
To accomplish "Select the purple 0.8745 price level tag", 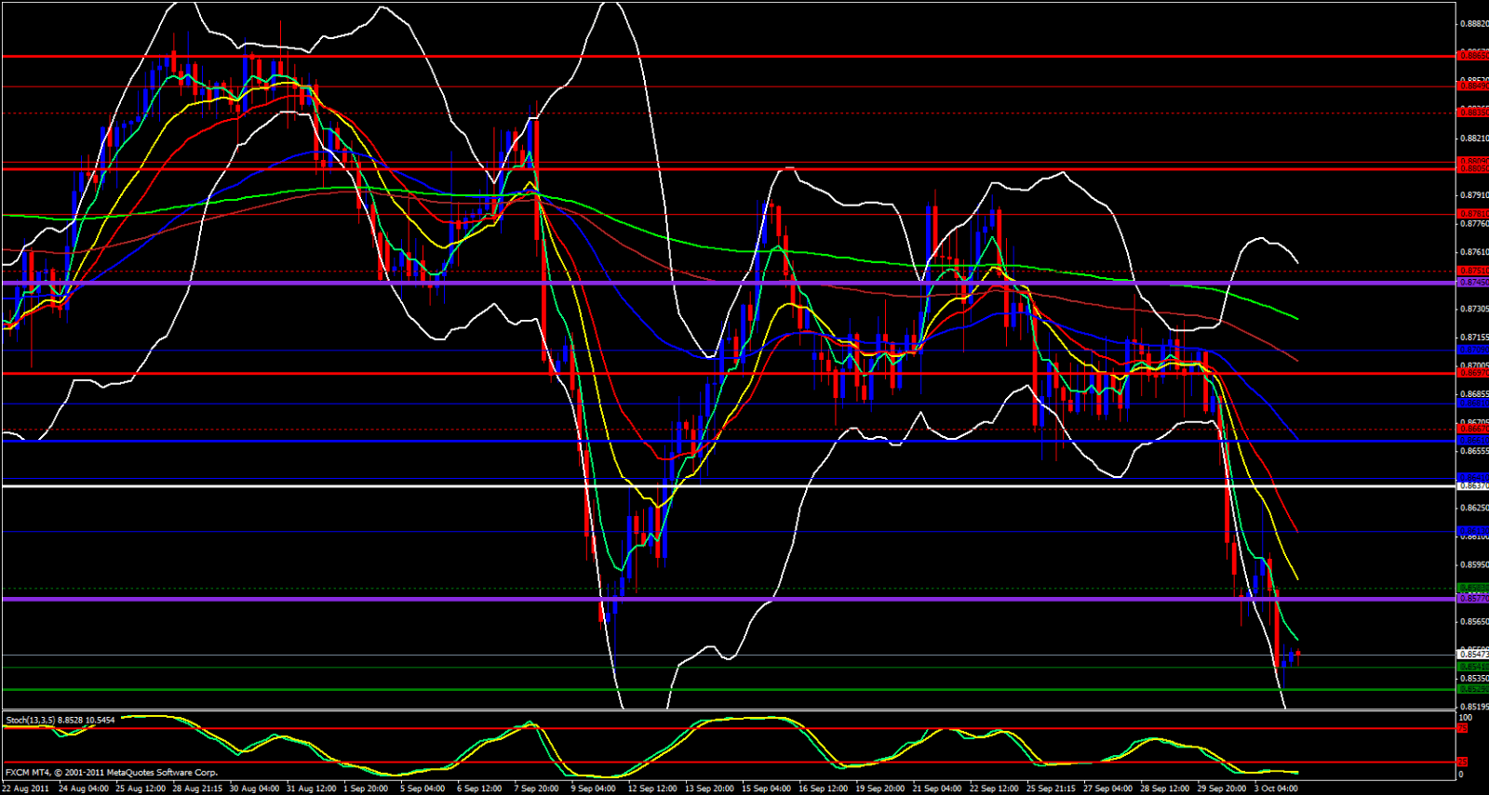I will [1472, 283].
